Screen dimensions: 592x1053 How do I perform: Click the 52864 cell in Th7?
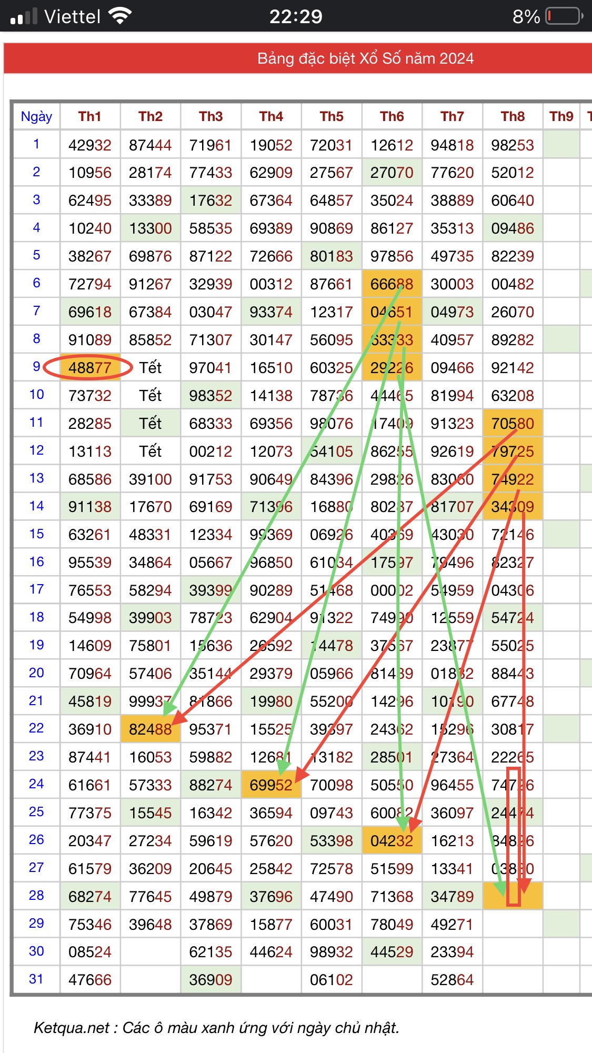452,980
